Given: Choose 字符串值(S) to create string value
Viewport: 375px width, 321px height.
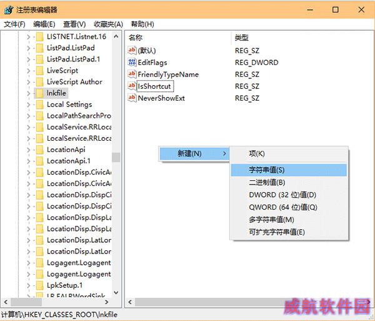Looking at the screenshot, I should [x=289, y=170].
